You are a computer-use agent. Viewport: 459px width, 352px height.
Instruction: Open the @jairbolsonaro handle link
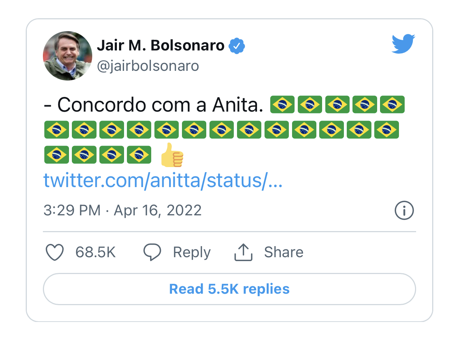[148, 66]
